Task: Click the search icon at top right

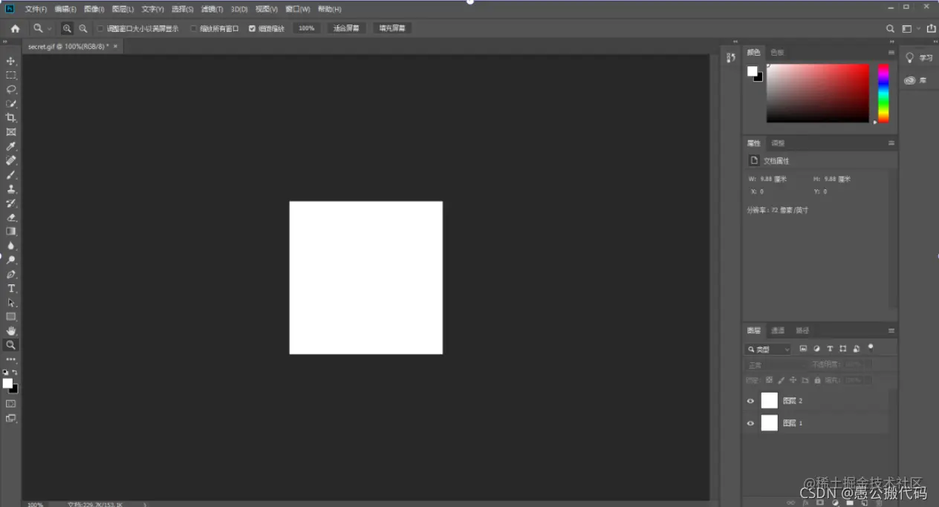Action: (x=890, y=28)
